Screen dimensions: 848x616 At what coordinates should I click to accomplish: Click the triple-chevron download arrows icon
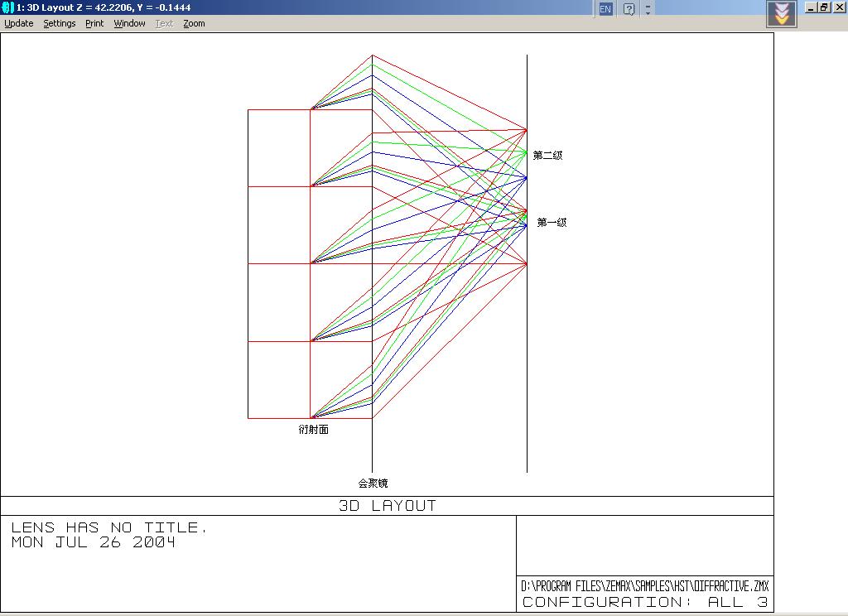coord(782,14)
